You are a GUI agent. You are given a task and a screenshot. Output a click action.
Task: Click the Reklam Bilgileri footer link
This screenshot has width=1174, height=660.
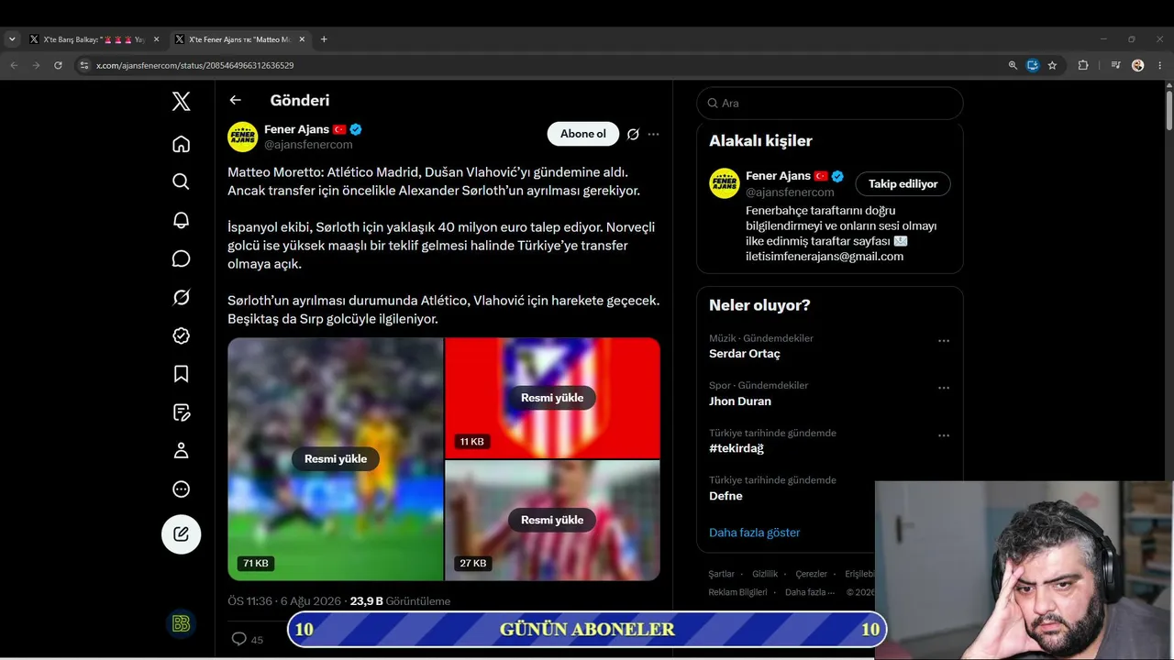click(737, 592)
